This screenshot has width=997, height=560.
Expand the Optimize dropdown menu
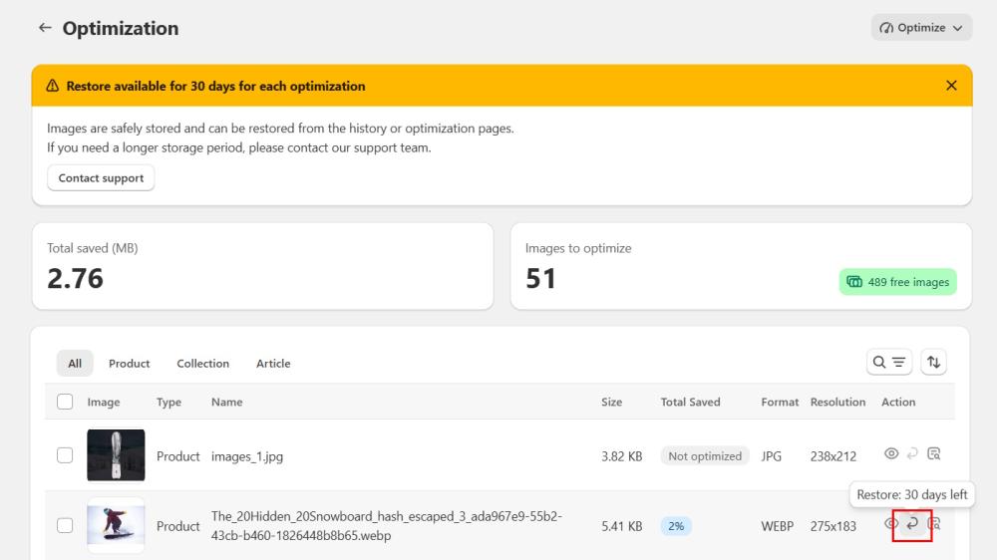921,28
